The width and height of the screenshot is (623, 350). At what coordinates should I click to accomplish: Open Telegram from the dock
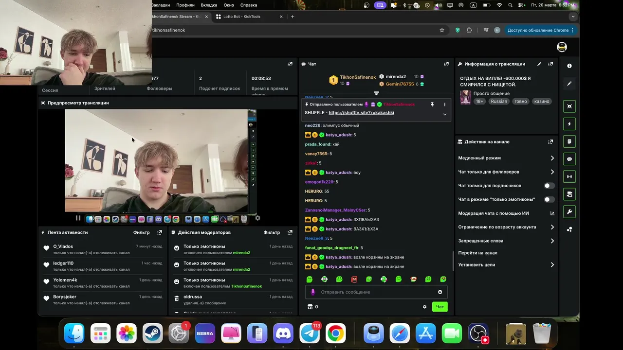310,333
